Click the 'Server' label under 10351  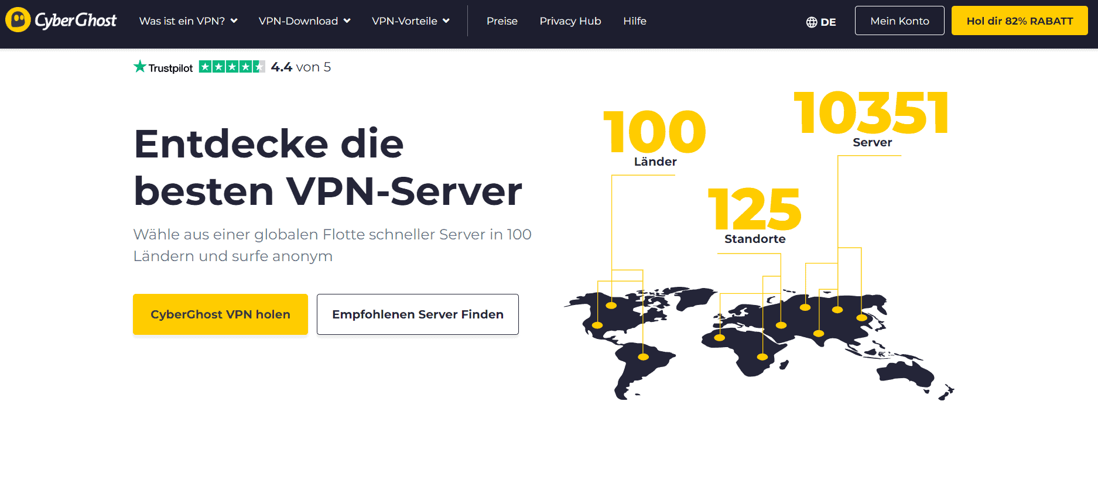(x=873, y=142)
